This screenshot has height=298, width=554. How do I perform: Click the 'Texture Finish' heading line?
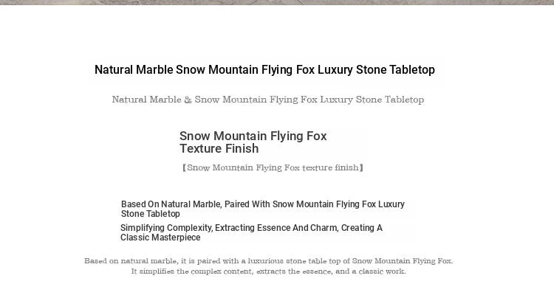click(x=219, y=148)
